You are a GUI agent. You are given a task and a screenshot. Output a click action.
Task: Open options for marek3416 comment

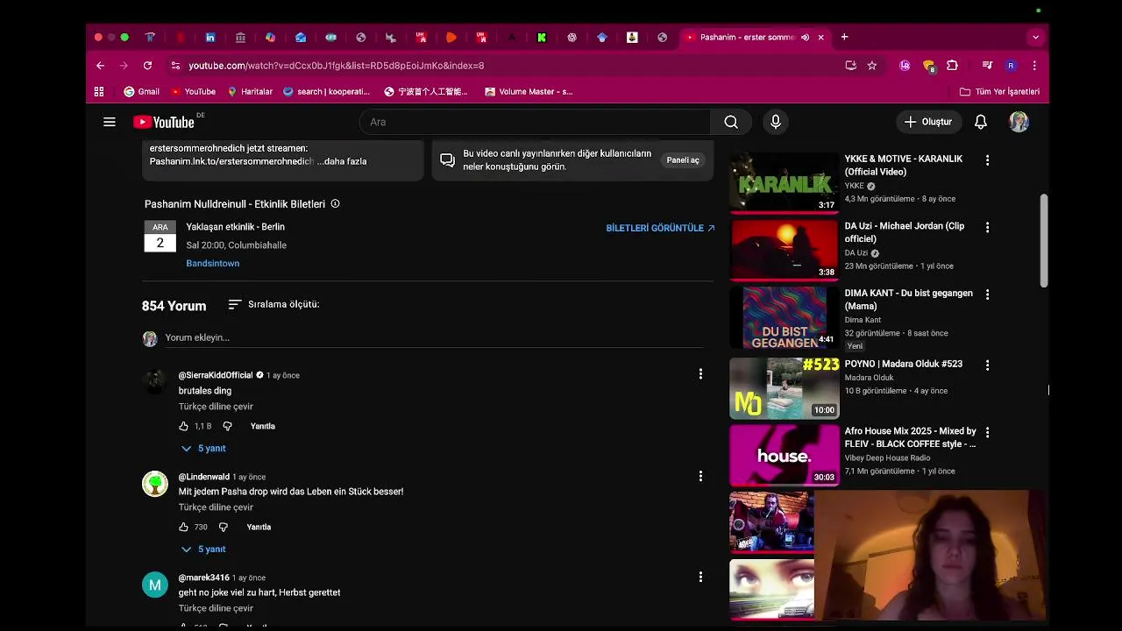[700, 577]
